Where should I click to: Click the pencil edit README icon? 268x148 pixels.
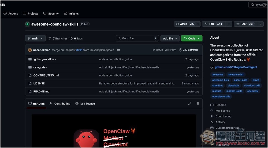tap(190, 103)
